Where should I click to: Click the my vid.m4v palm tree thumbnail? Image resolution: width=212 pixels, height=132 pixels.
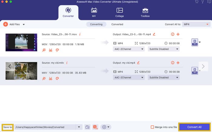tap(22, 71)
